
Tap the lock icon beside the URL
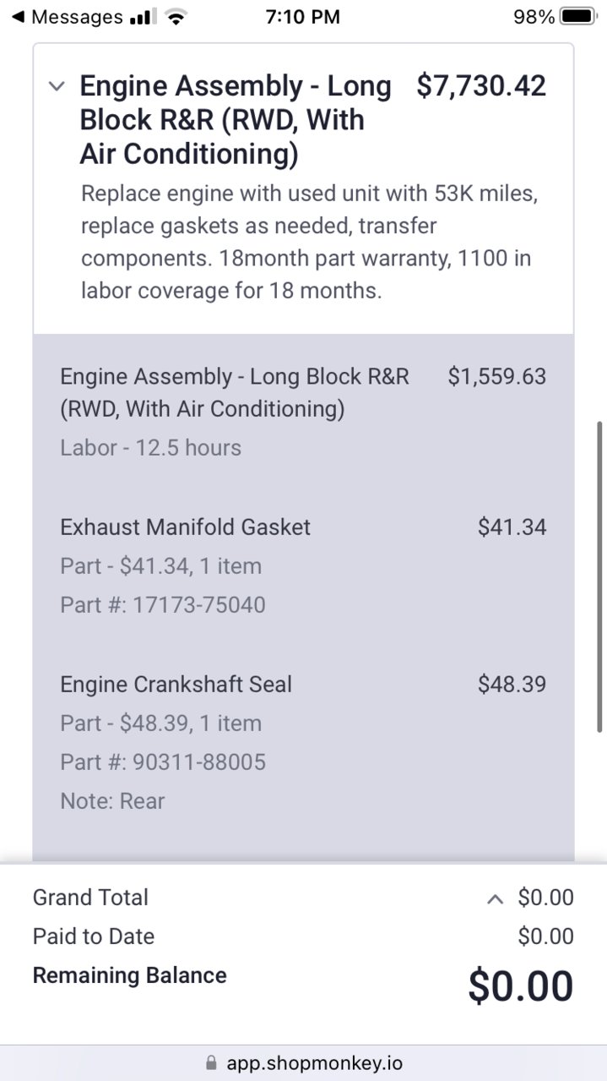coord(211,1062)
